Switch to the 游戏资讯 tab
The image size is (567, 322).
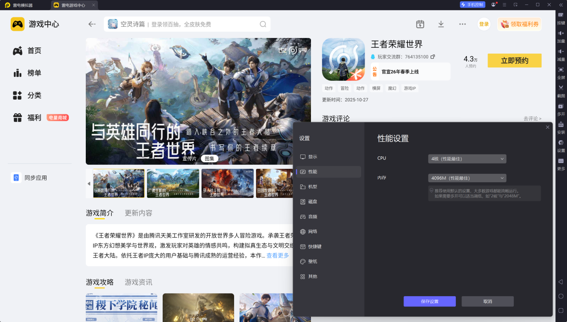point(139,282)
